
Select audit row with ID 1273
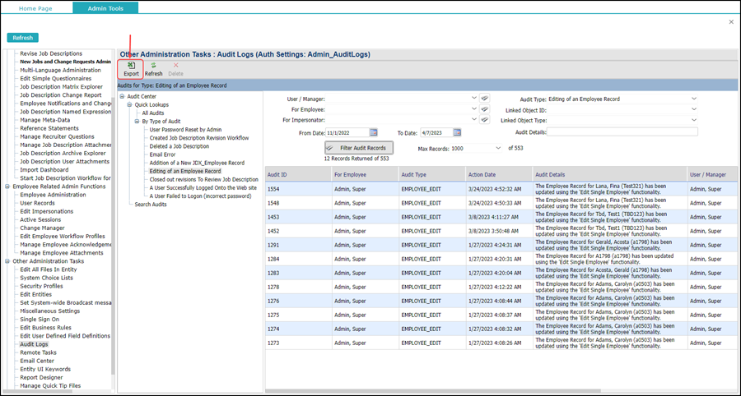point(503,343)
